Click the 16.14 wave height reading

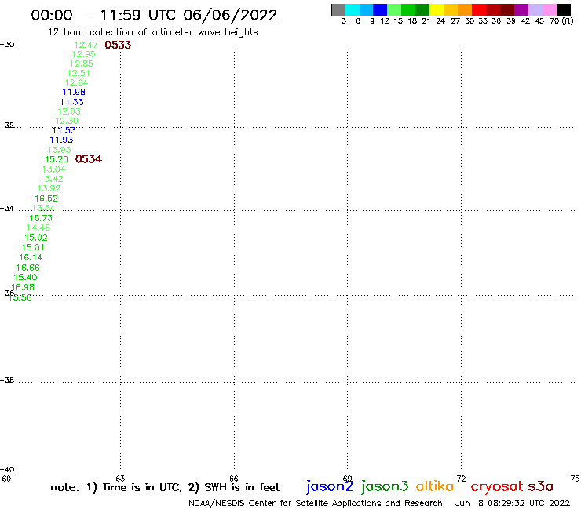pyautogui.click(x=31, y=257)
